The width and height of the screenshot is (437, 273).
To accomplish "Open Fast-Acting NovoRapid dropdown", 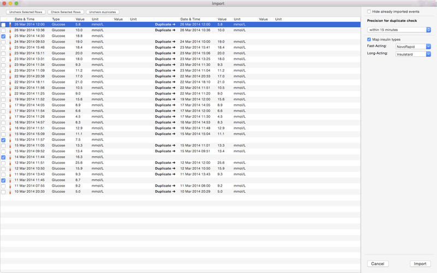I will point(414,46).
